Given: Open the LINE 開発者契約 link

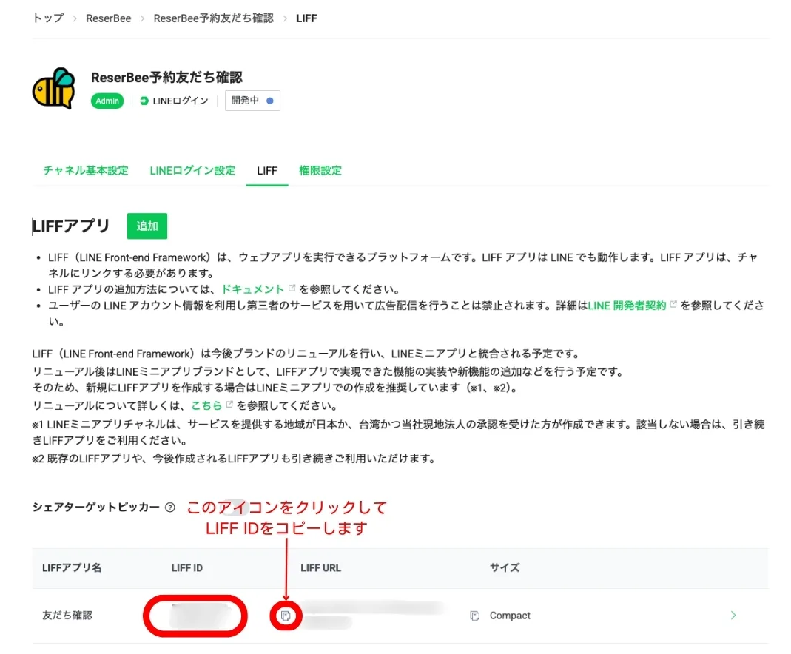Looking at the screenshot, I should [x=627, y=305].
